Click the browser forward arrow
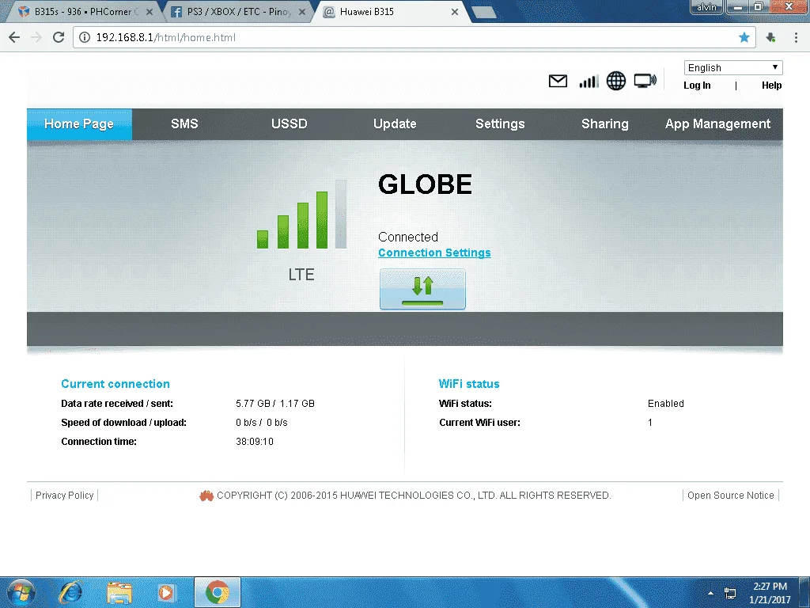Image resolution: width=810 pixels, height=608 pixels. [x=36, y=37]
